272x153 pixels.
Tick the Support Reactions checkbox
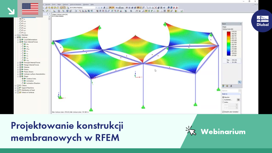pos(18,88)
